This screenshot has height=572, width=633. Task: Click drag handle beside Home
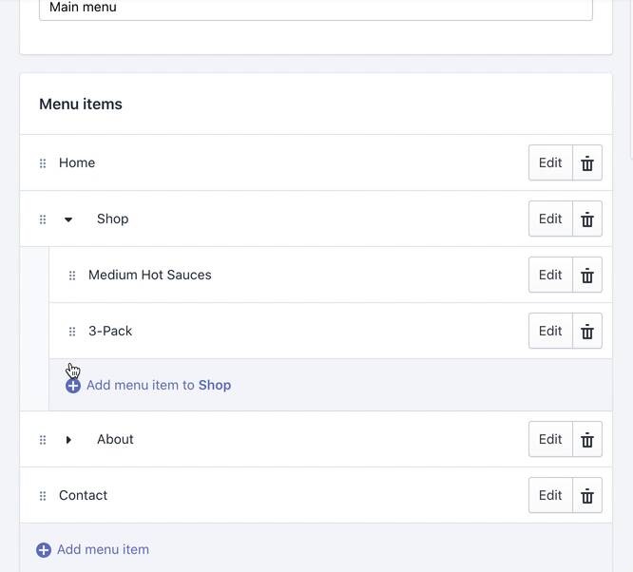coord(43,163)
